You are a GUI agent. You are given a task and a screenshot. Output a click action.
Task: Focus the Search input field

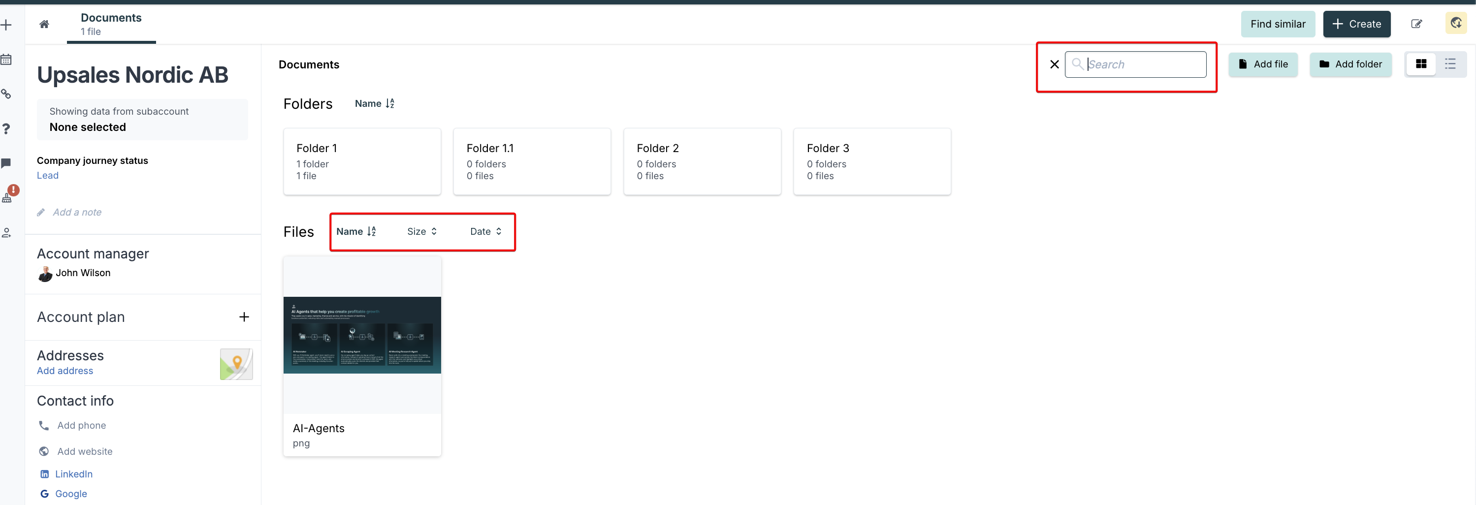1135,64
